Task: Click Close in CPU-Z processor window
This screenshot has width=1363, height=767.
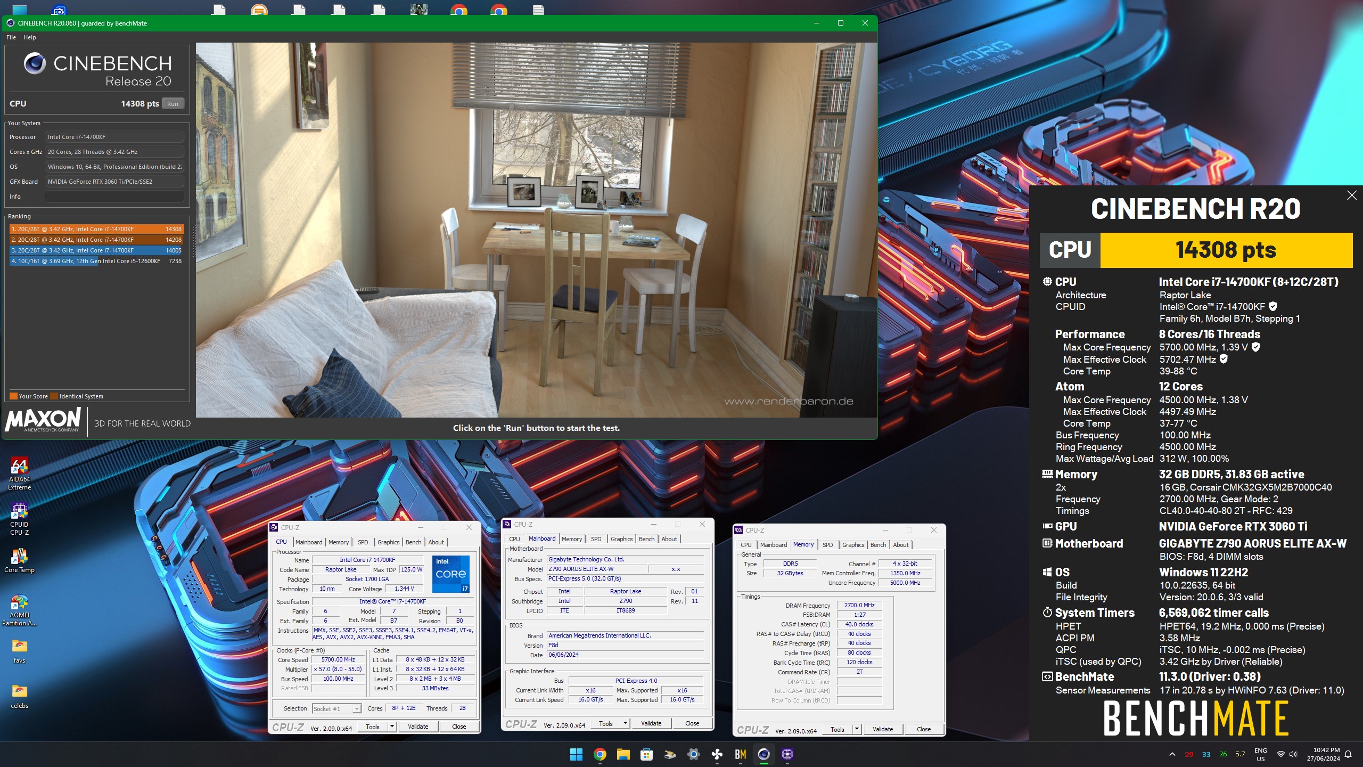Action: pos(459,727)
